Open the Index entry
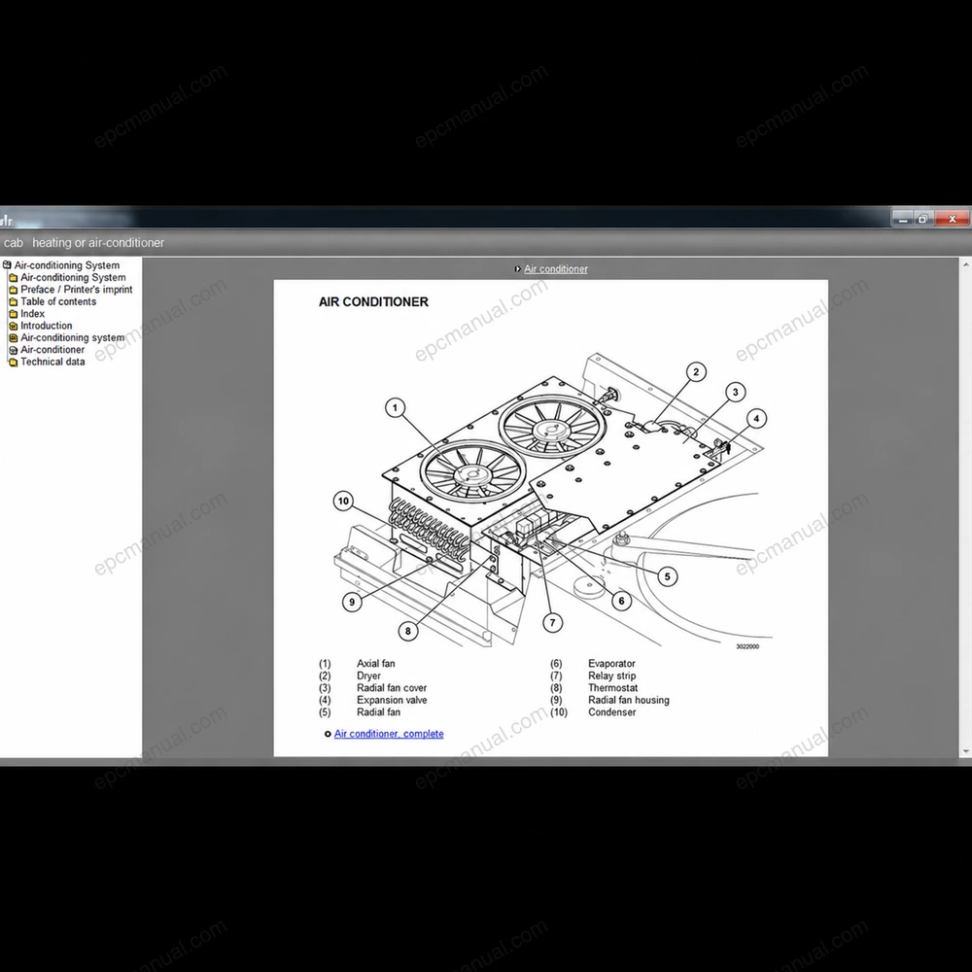 tap(32, 314)
